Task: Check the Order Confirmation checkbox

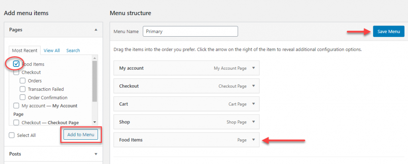Action: 23,98
